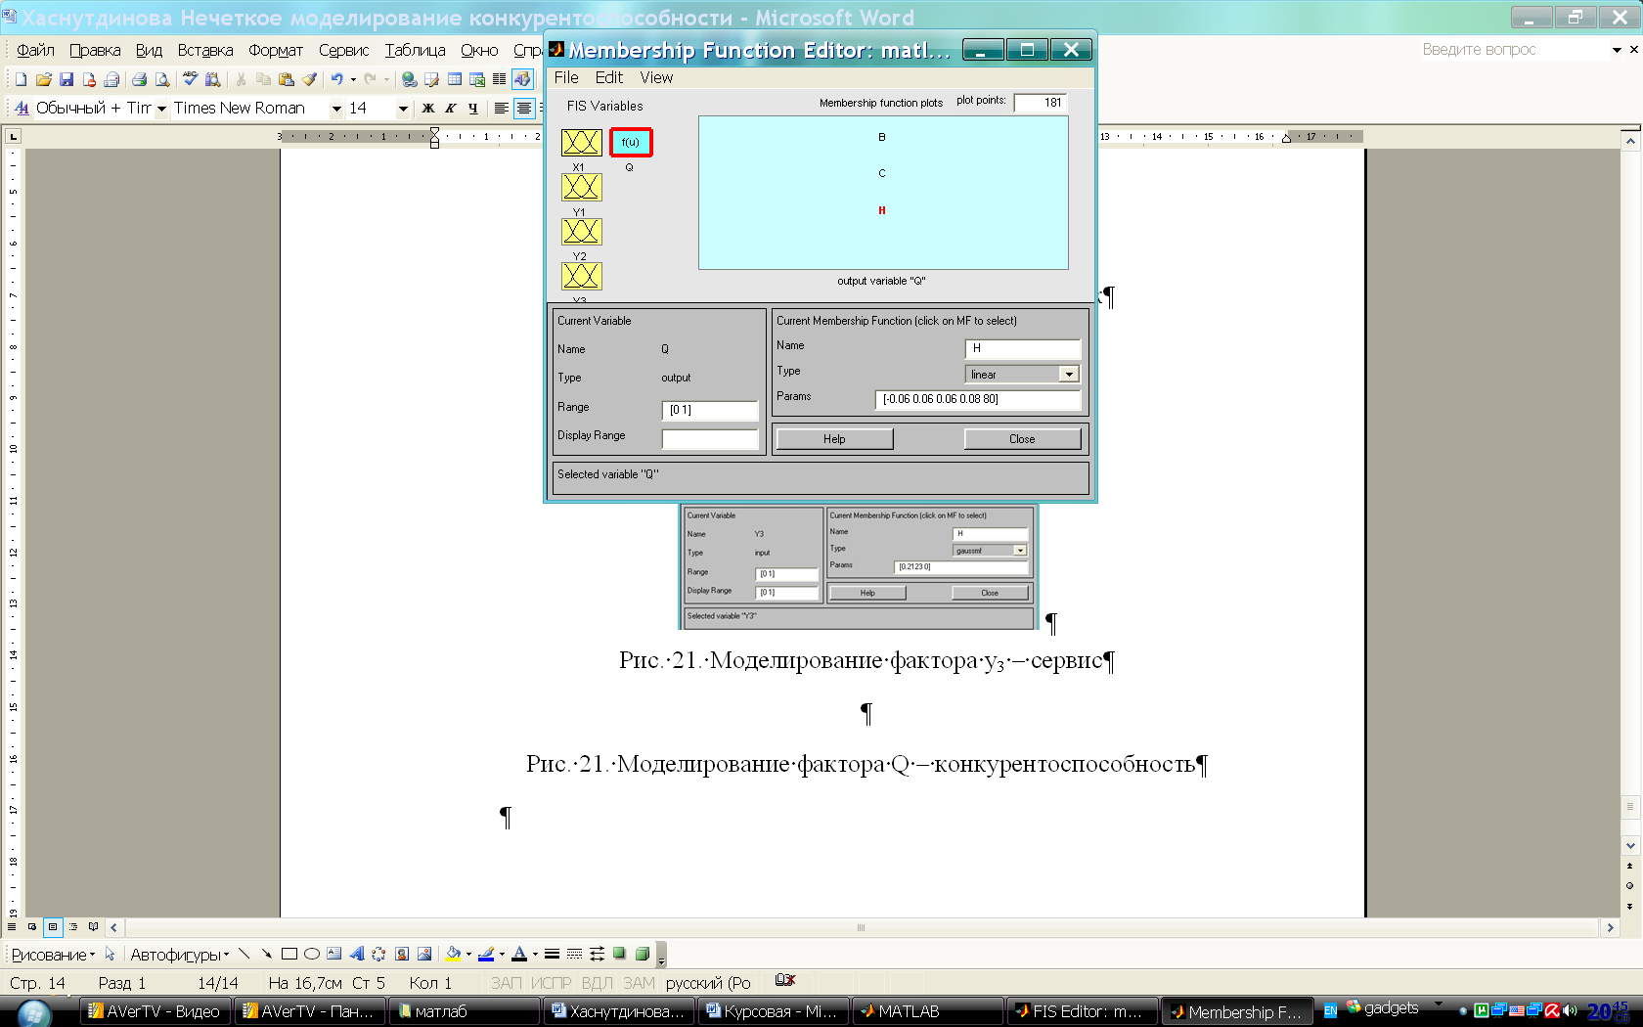This screenshot has width=1643, height=1027.
Task: Open the Таблица menu in Word
Action: [x=415, y=50]
